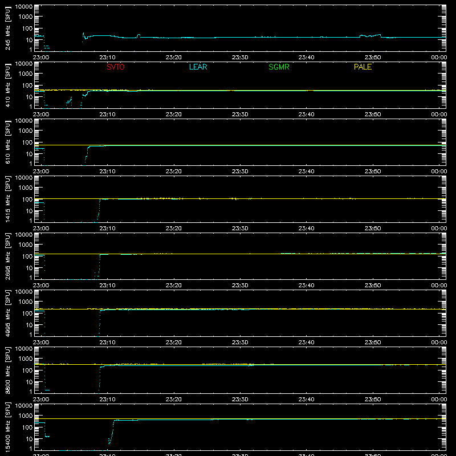Viewport: 456px width, 456px height.
Task: Click the 23:10 tick label below 245 MHz plot
Action: (107, 58)
